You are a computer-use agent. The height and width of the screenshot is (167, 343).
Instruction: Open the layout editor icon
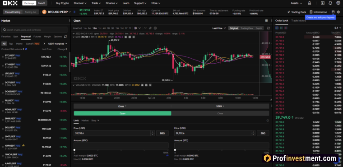click(333, 12)
